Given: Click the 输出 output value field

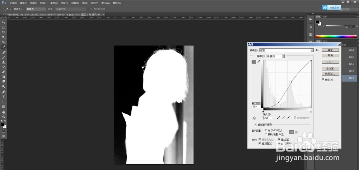Looking at the screenshot, I should [x=256, y=106].
